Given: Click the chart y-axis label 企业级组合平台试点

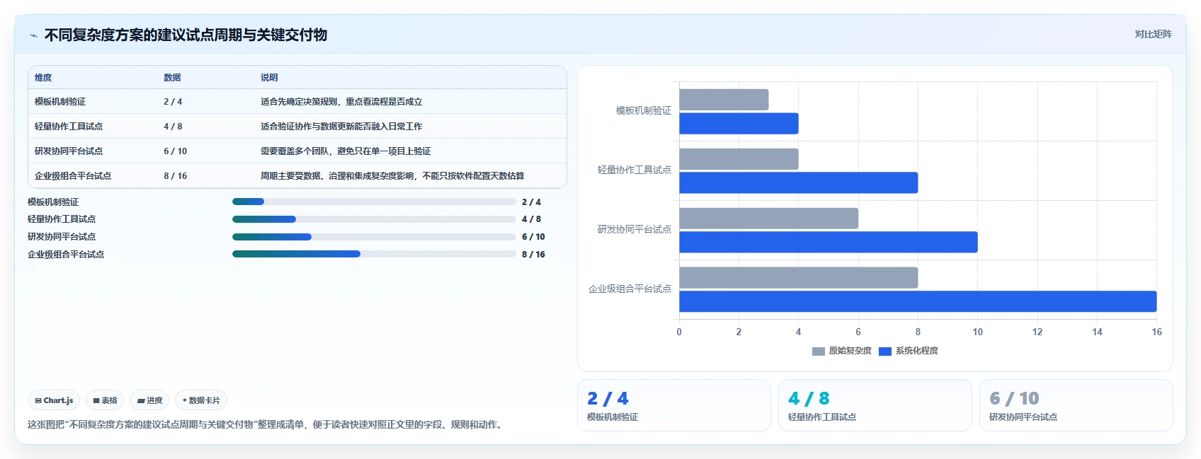Looking at the screenshot, I should pos(630,289).
